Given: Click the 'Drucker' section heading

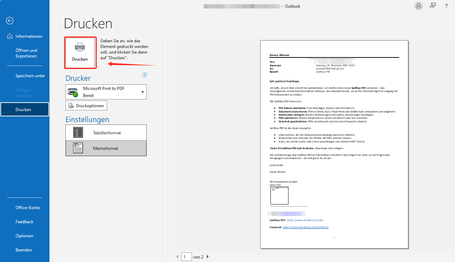Looking at the screenshot, I should tap(78, 78).
